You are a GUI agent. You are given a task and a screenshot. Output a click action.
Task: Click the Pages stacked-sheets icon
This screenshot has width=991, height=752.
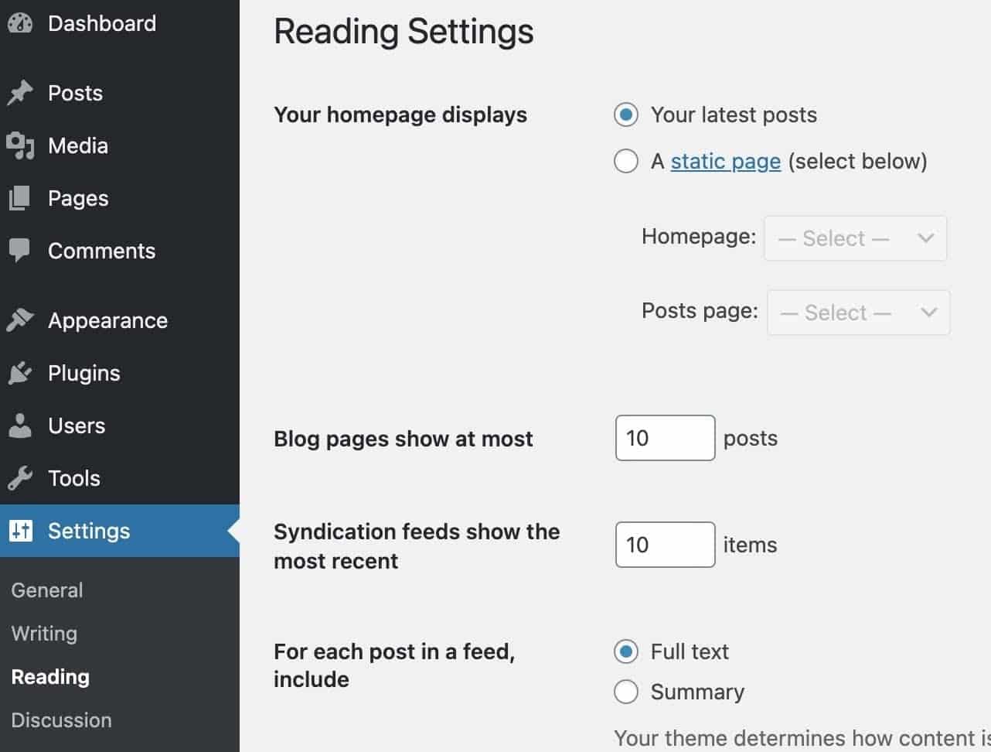point(20,198)
